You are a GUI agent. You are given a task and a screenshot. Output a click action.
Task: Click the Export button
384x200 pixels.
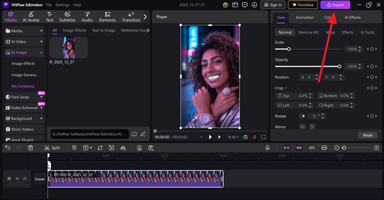[335, 5]
